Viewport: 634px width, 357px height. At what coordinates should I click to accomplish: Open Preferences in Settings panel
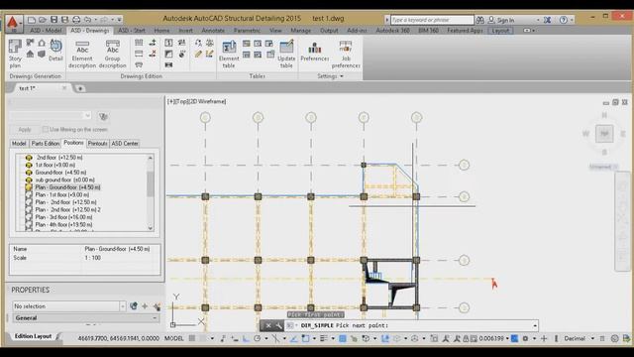(x=315, y=52)
